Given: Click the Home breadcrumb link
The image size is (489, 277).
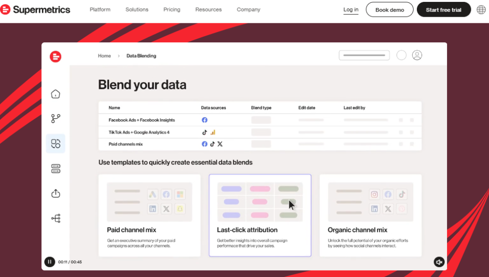Looking at the screenshot, I should (x=105, y=56).
